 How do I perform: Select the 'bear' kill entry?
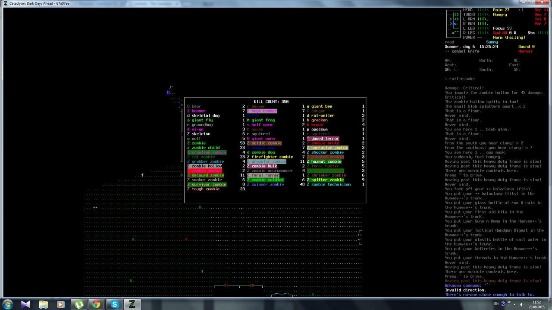point(194,106)
